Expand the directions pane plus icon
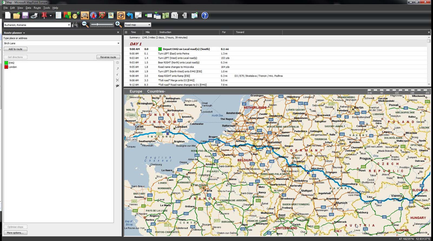This screenshot has width=433, height=241. [x=126, y=32]
